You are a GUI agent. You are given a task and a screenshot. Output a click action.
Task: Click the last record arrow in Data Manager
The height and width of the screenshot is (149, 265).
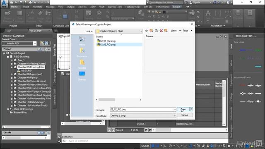(x=150, y=130)
